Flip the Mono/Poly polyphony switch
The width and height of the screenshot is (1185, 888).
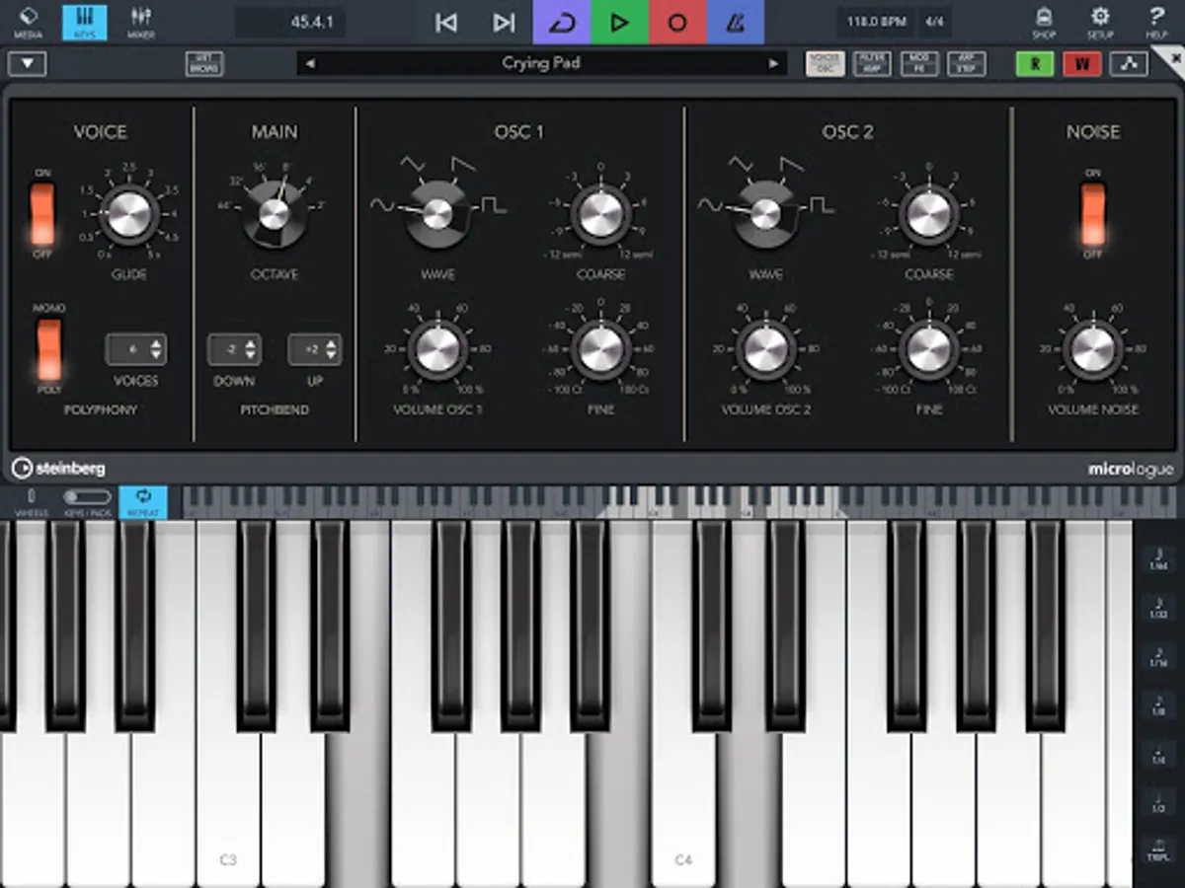point(48,349)
